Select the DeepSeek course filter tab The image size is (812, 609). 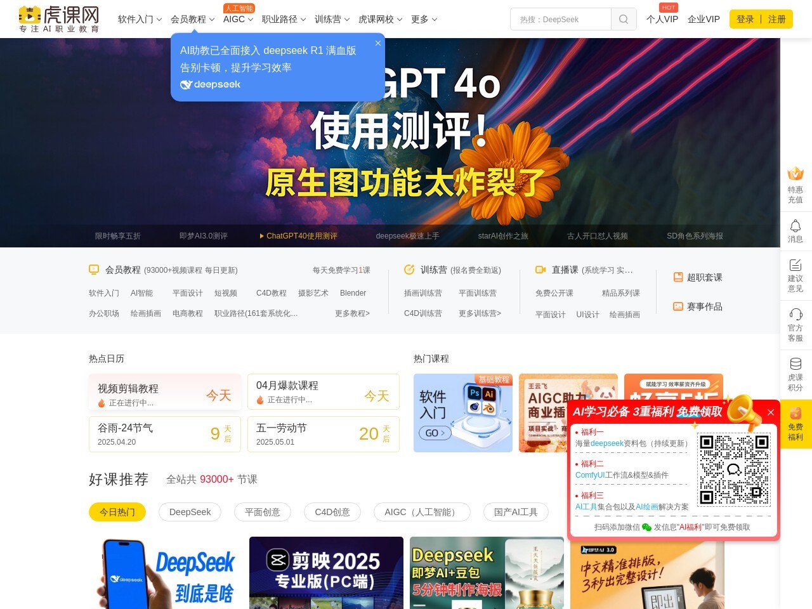point(190,512)
